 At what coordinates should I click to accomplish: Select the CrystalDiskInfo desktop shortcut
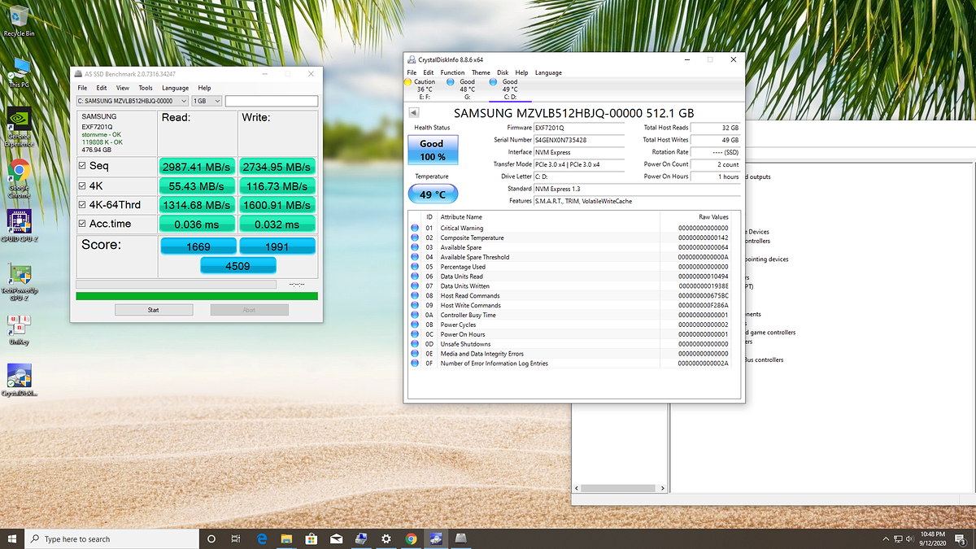[19, 378]
